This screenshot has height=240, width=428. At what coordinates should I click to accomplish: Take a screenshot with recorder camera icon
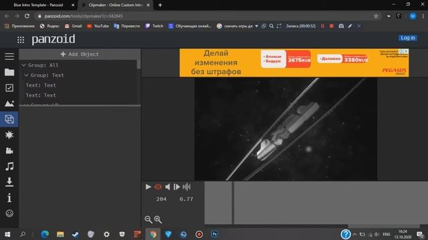point(341,26)
